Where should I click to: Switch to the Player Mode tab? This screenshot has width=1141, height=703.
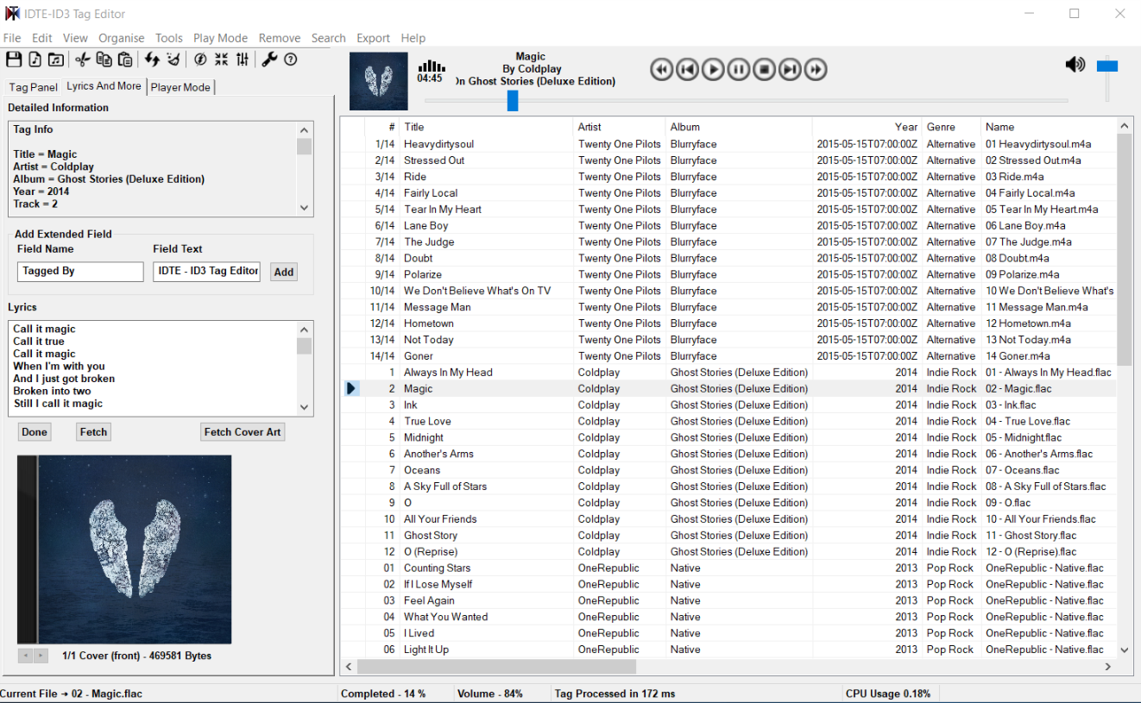click(180, 87)
